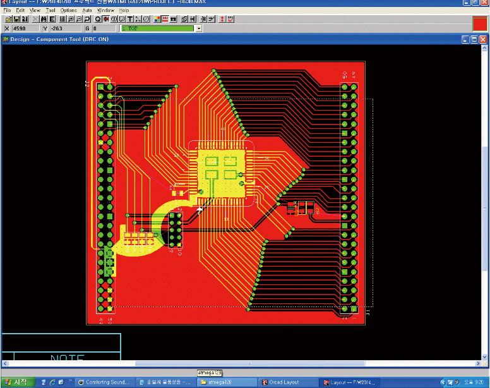Click the vertical scrollbar down arrow

coord(484,356)
